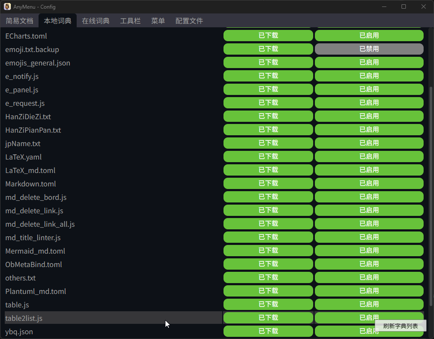Click 已下载 button for table2list.js

(268, 318)
